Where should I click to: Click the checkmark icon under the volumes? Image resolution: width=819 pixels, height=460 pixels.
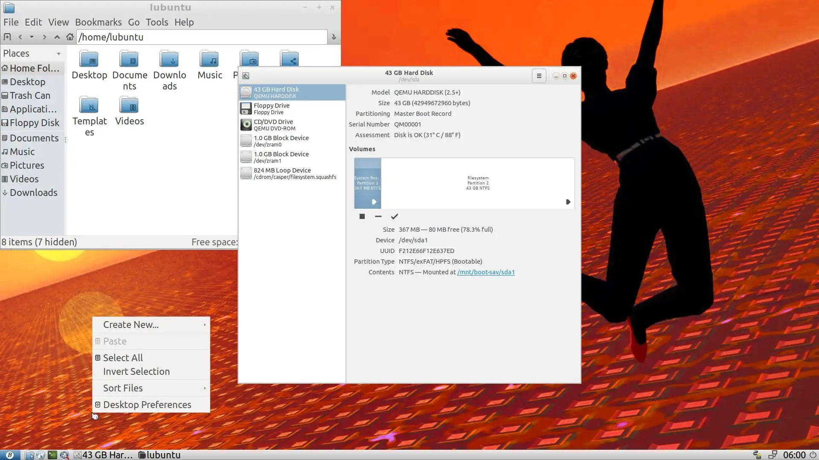(395, 216)
